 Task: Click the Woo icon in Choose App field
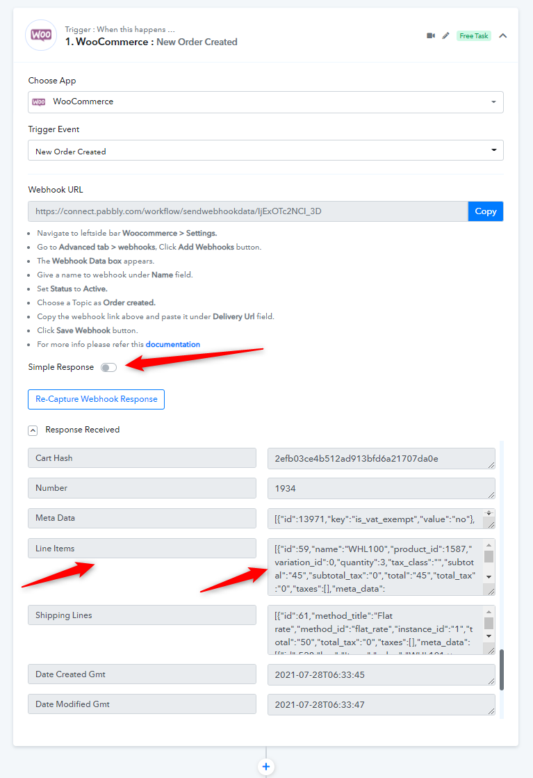coord(39,102)
